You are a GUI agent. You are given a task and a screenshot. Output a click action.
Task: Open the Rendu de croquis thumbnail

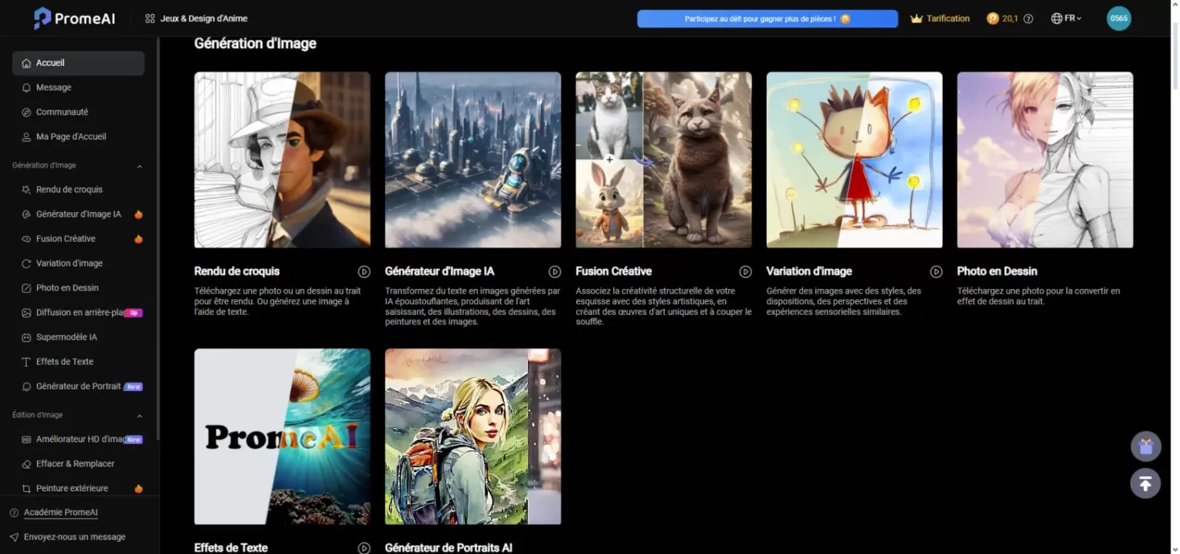[282, 160]
